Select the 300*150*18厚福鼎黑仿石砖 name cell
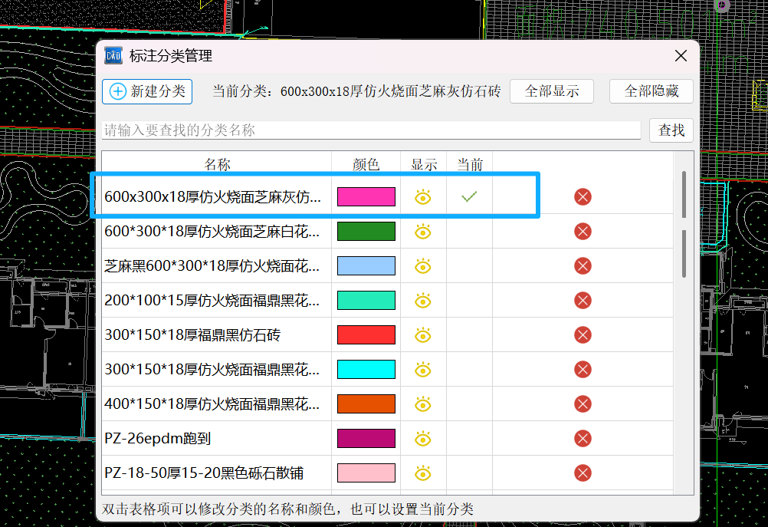The width and height of the screenshot is (768, 527). pos(216,335)
